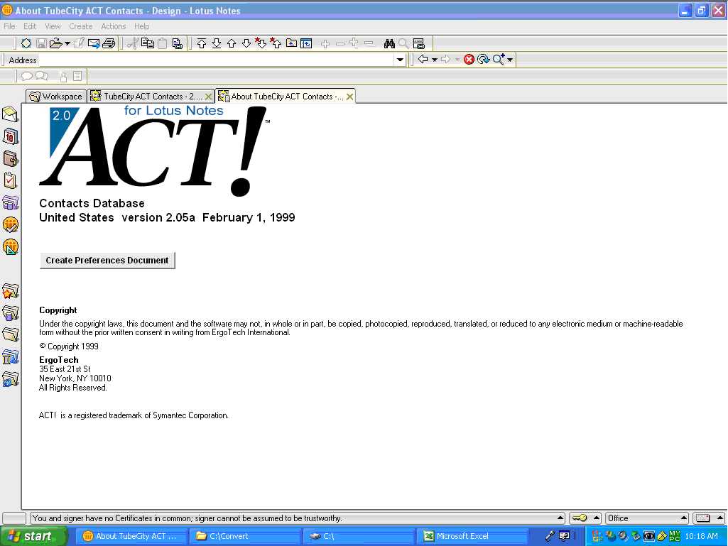Switch to Microsoft Excel taskbar button
The height and width of the screenshot is (546, 728).
click(x=472, y=536)
